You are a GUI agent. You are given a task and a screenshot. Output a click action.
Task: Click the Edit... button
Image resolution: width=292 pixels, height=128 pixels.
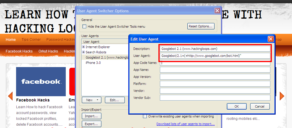(x=115, y=100)
